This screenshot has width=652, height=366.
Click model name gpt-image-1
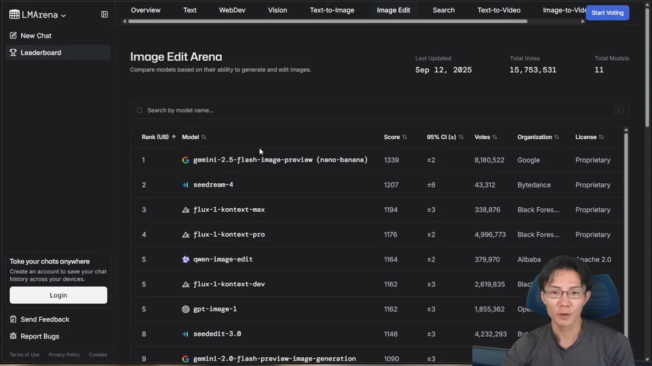click(x=215, y=309)
